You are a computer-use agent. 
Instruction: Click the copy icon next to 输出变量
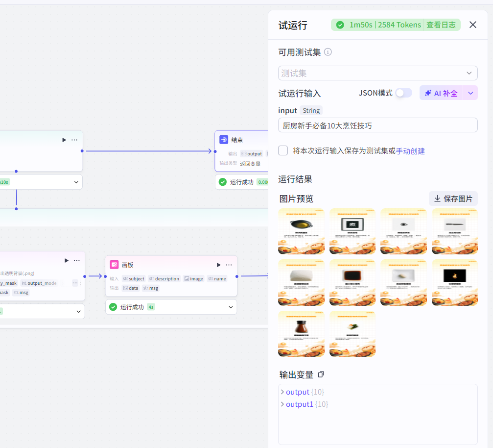[321, 374]
